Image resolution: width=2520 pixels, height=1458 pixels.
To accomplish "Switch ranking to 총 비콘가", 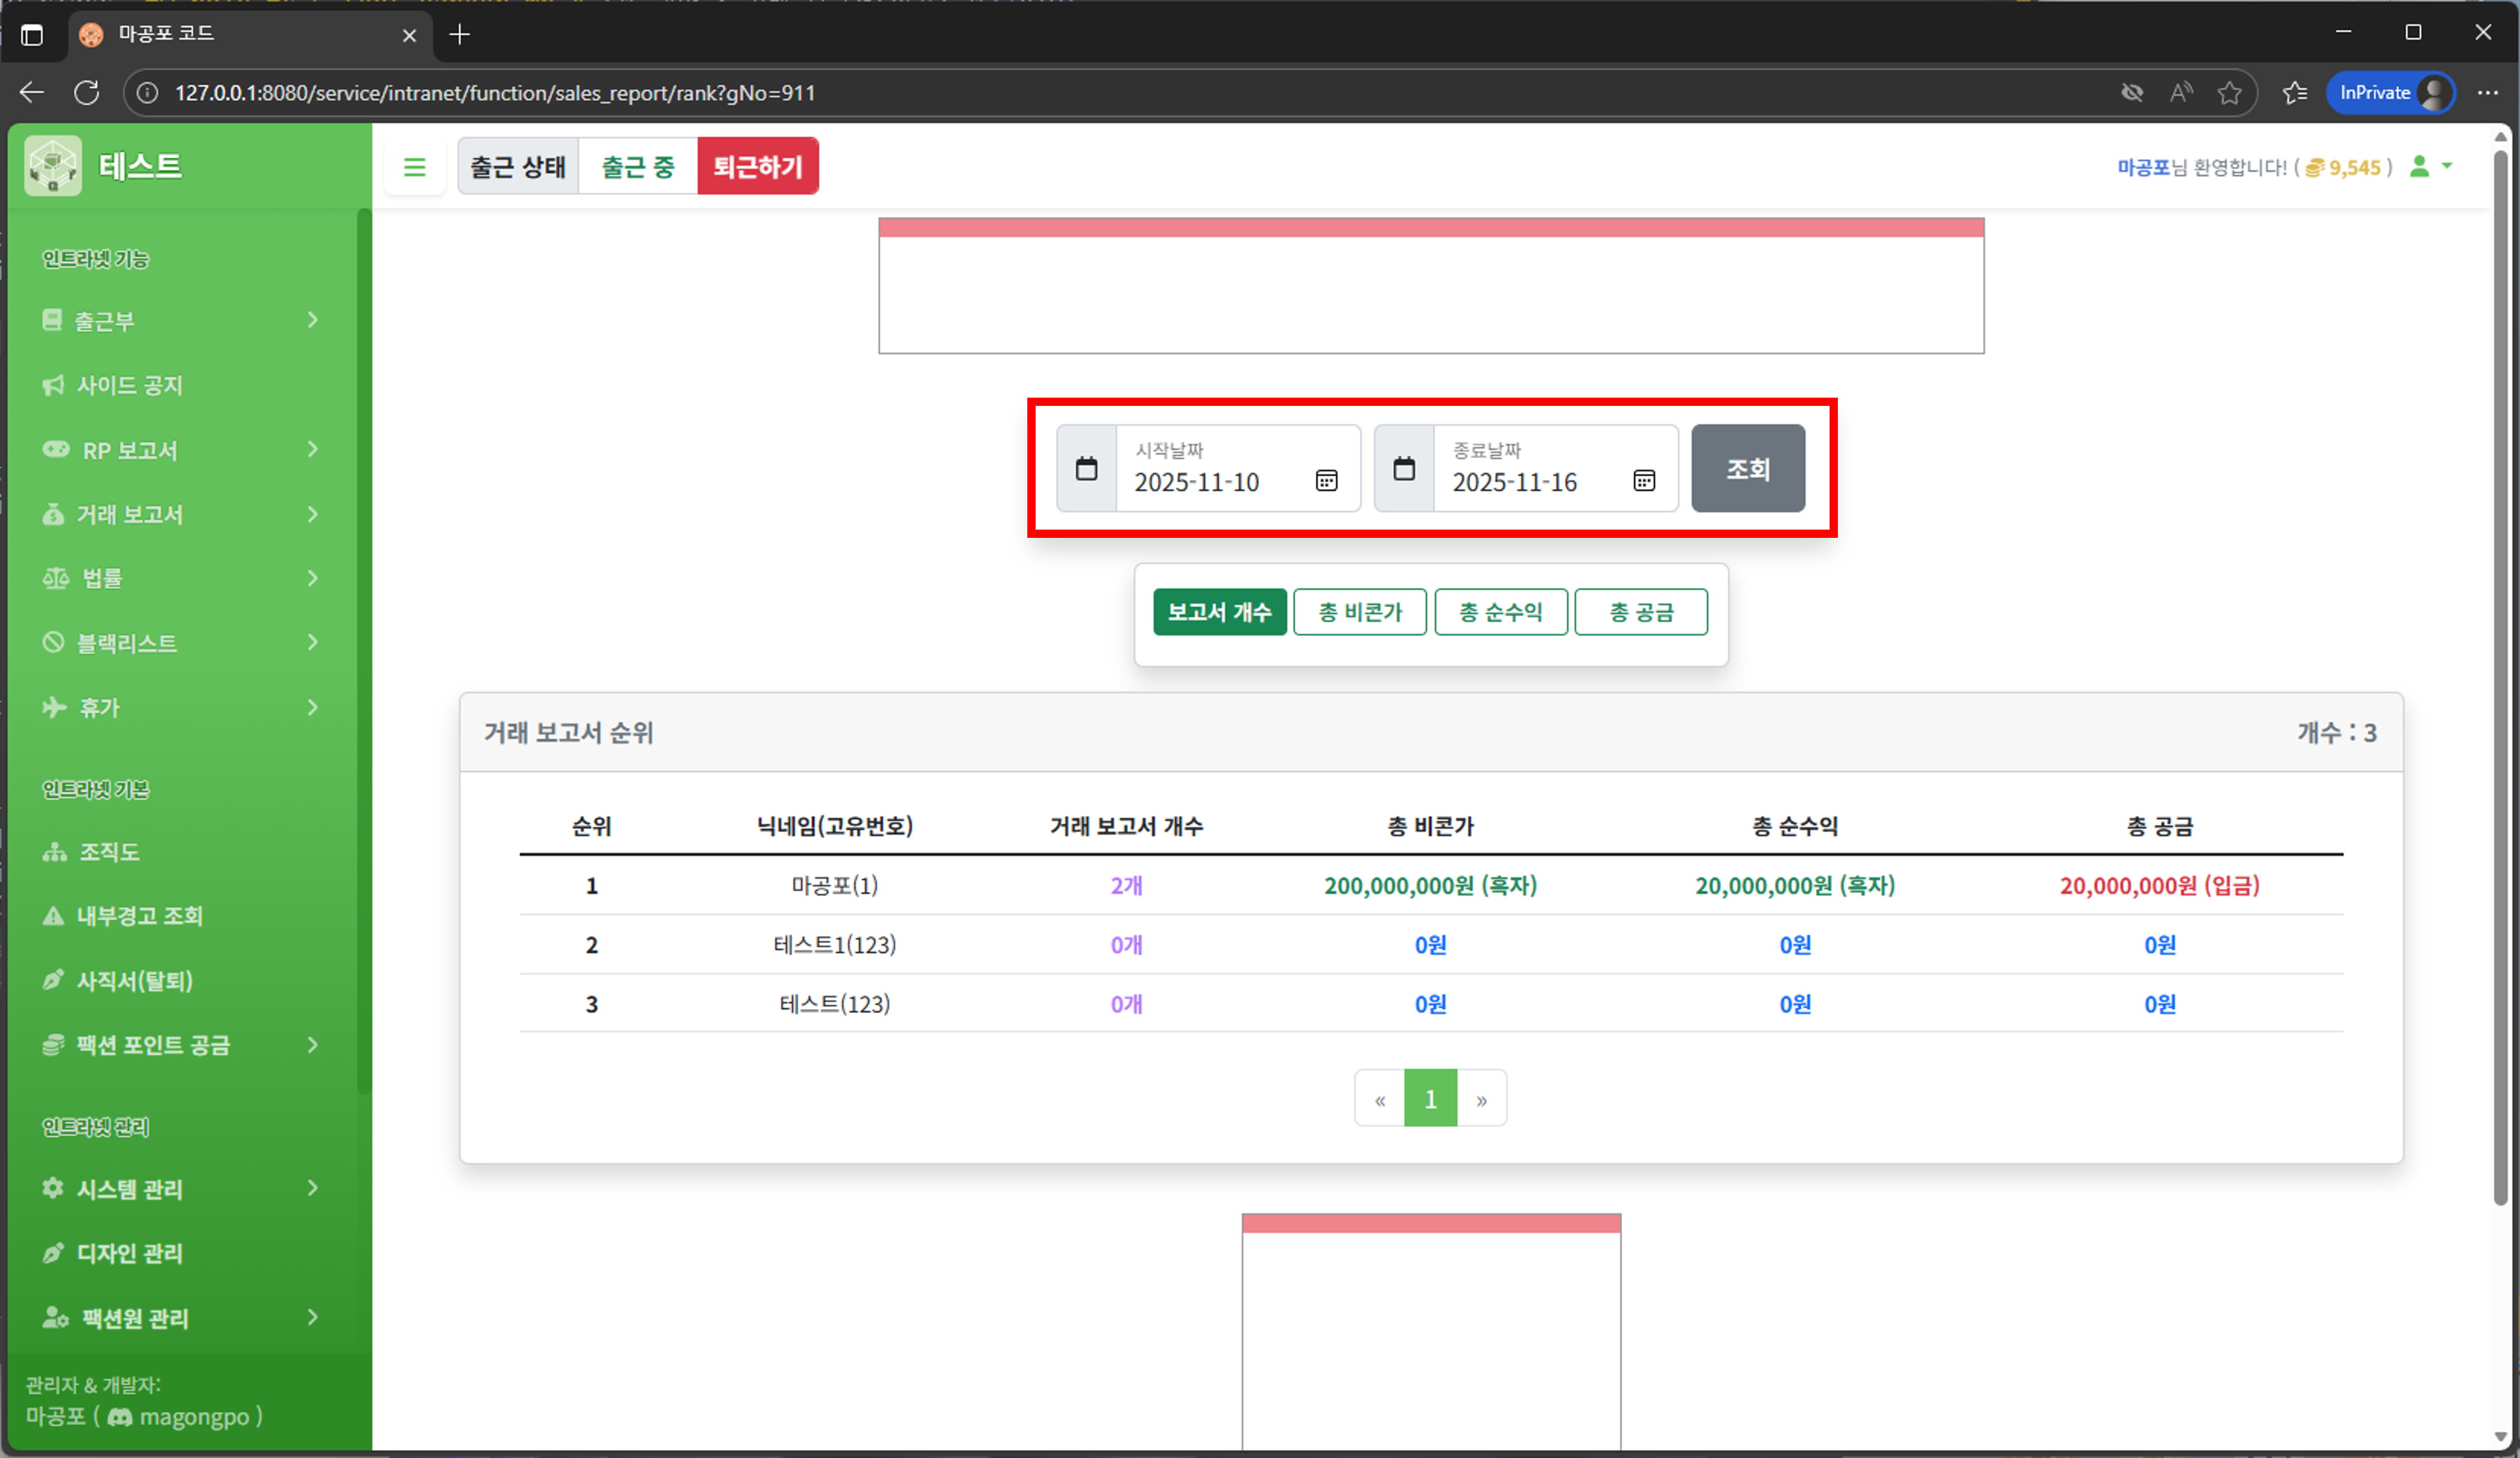I will point(1360,612).
